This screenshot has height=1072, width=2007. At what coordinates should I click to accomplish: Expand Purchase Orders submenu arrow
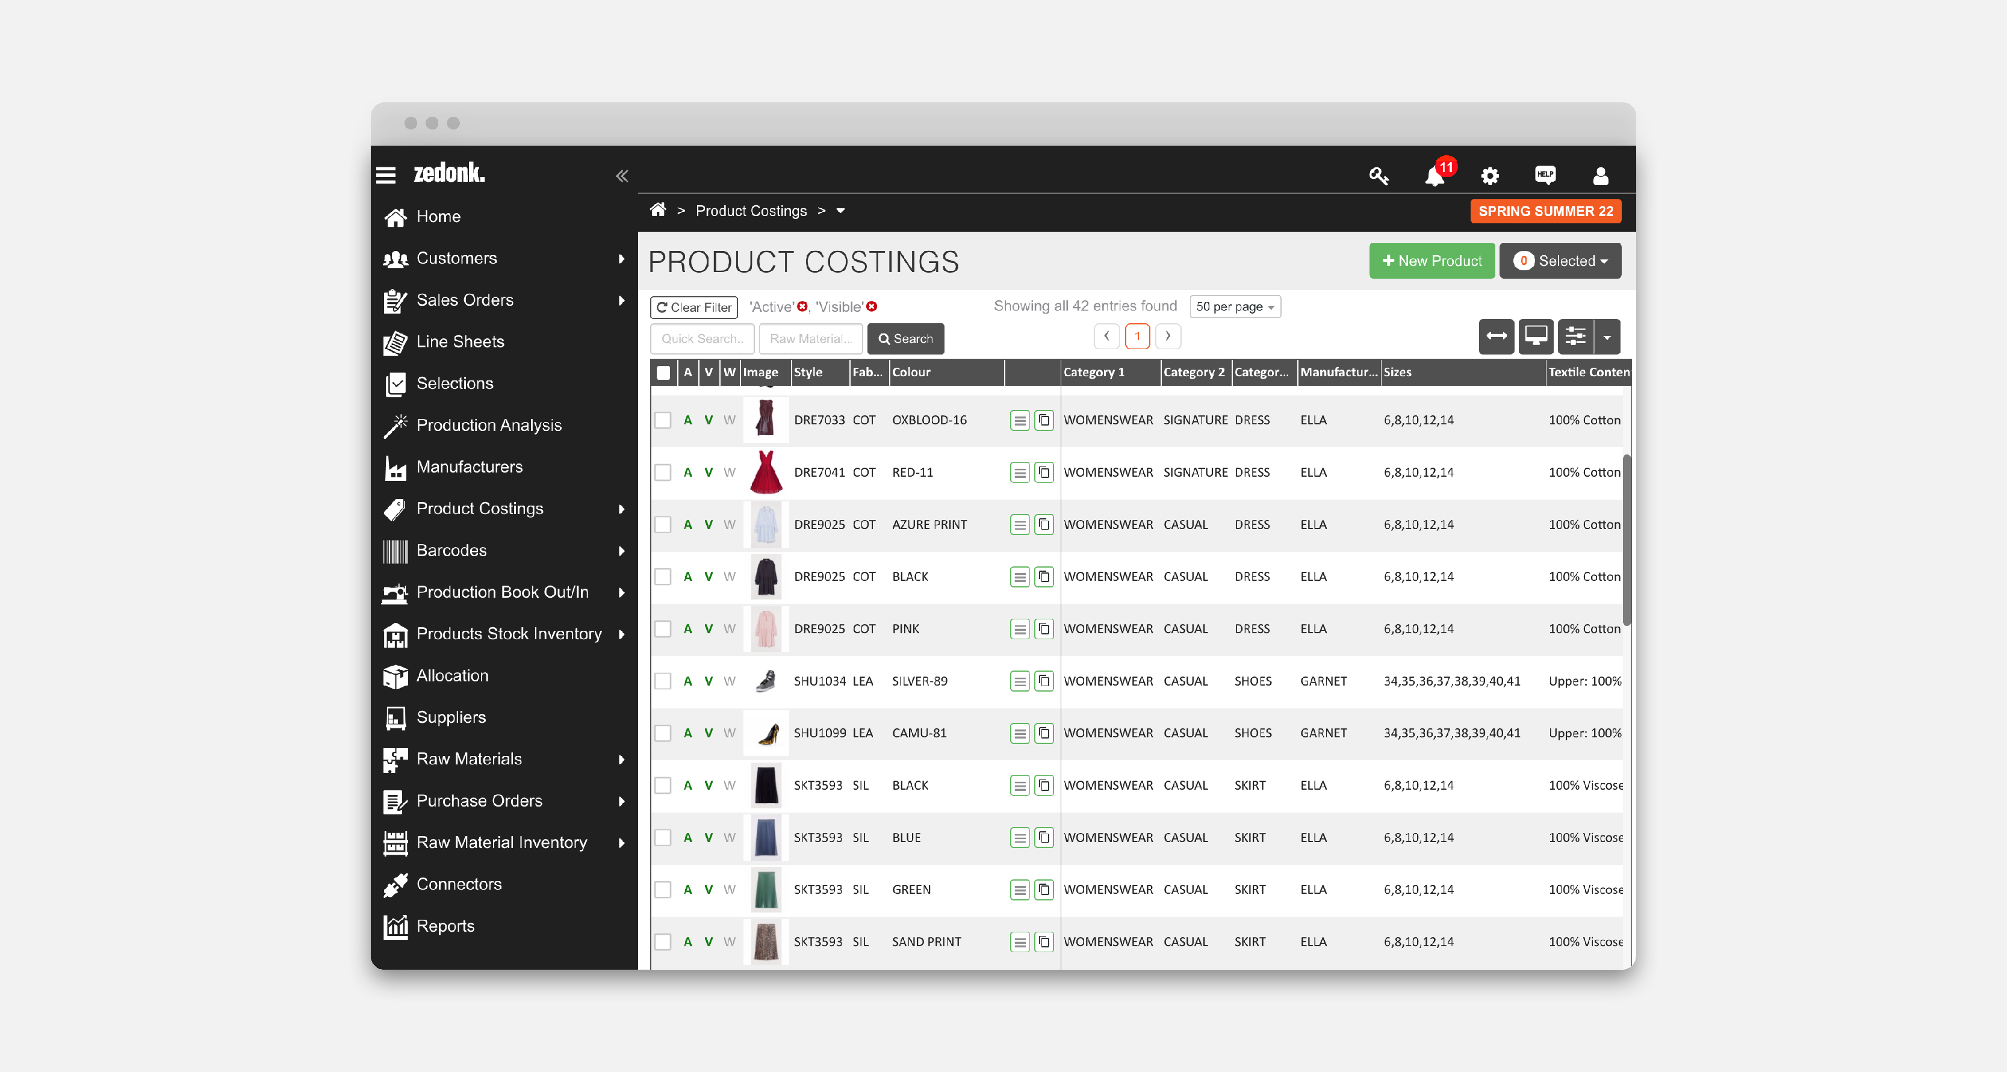click(x=621, y=802)
